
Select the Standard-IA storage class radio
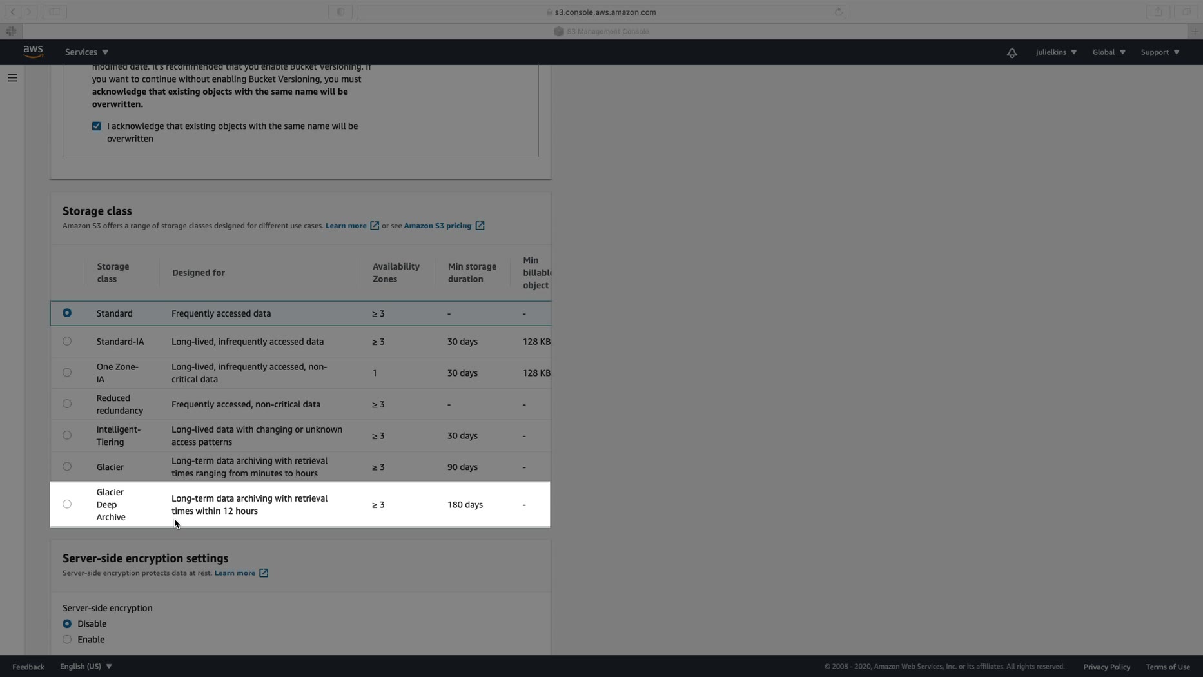coord(67,342)
